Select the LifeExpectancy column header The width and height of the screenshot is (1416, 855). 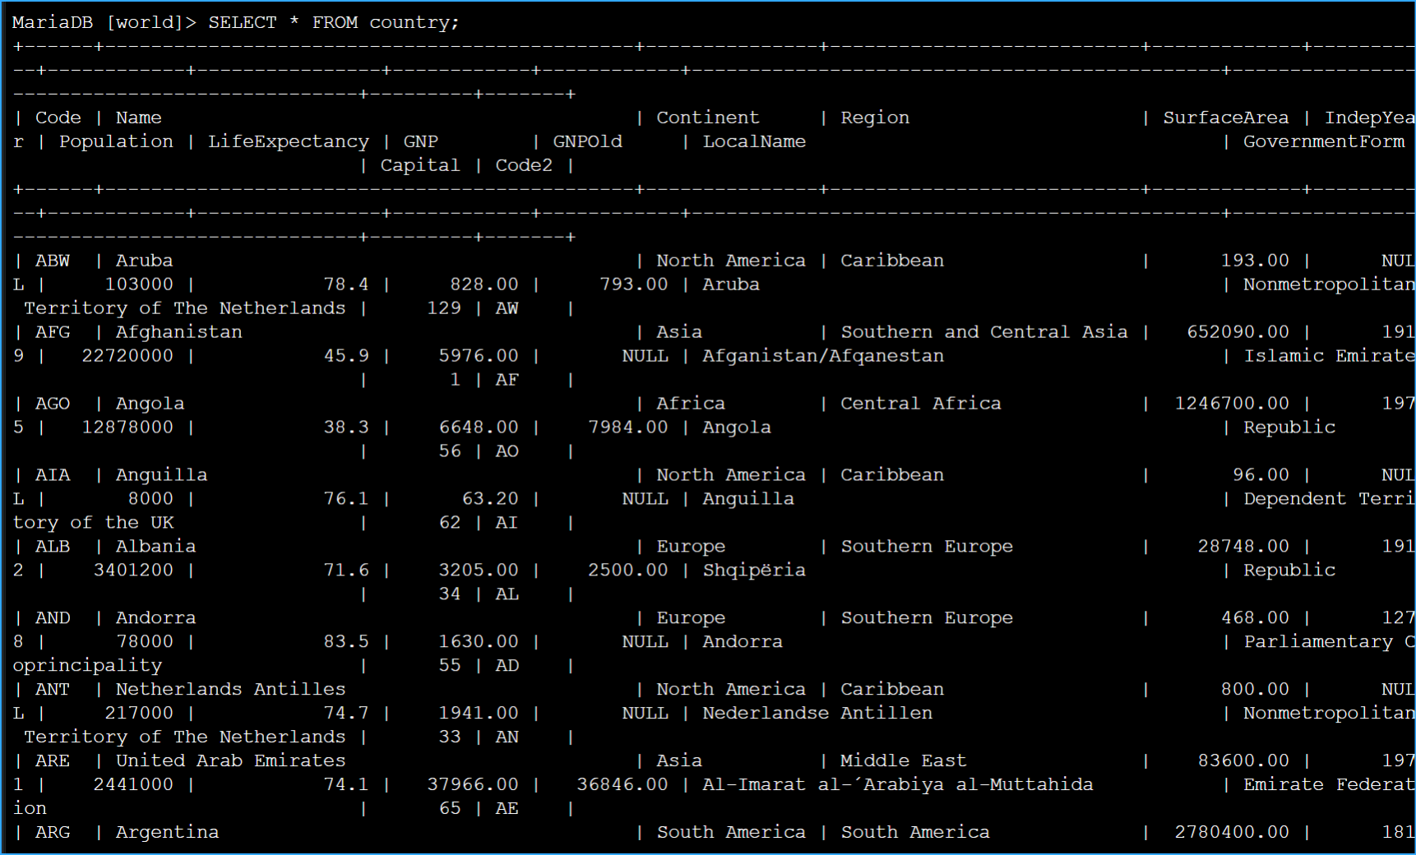pyautogui.click(x=288, y=141)
